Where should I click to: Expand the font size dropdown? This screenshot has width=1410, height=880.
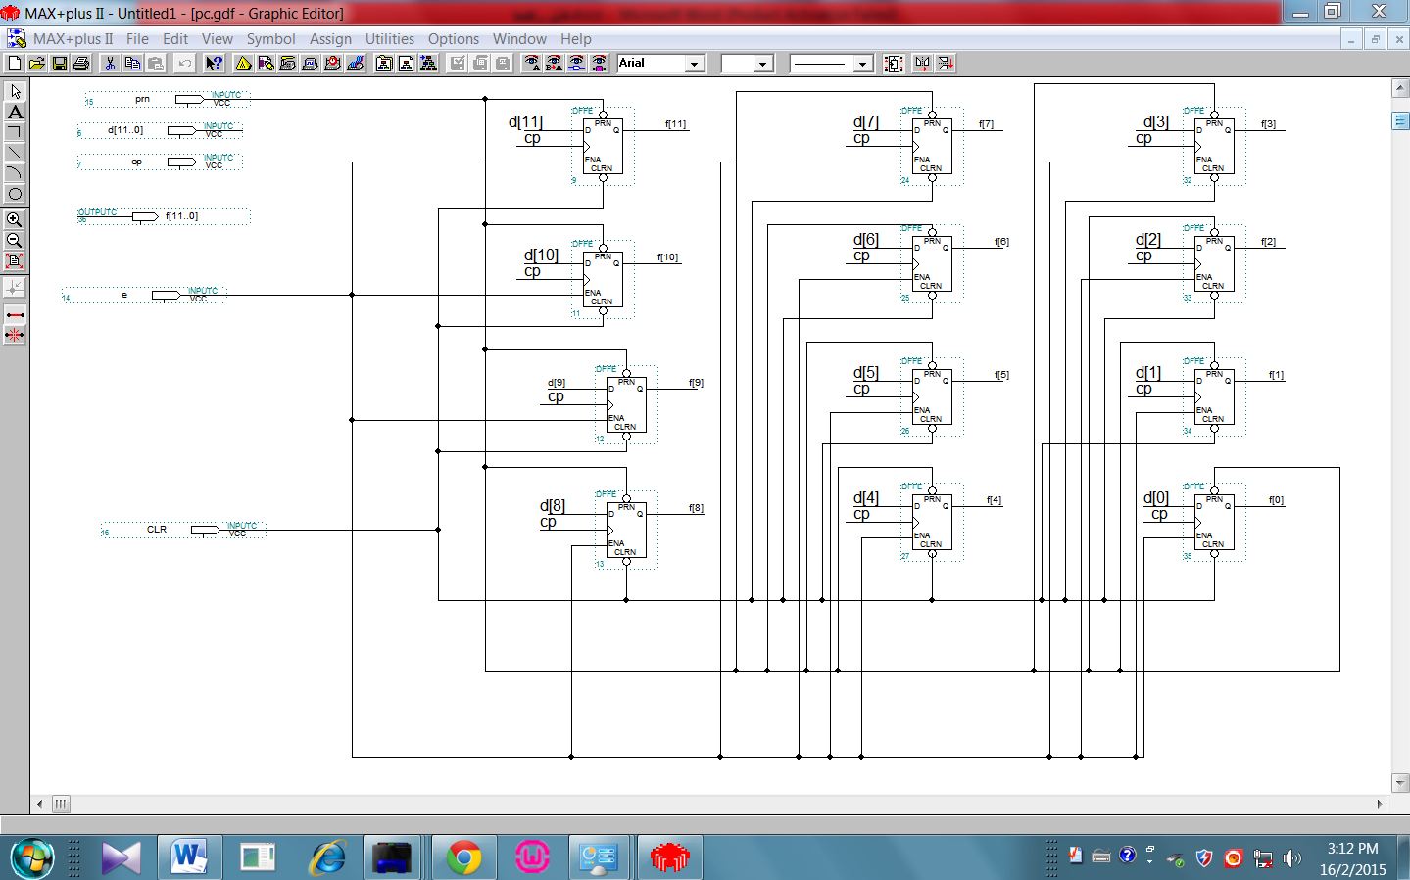point(763,64)
